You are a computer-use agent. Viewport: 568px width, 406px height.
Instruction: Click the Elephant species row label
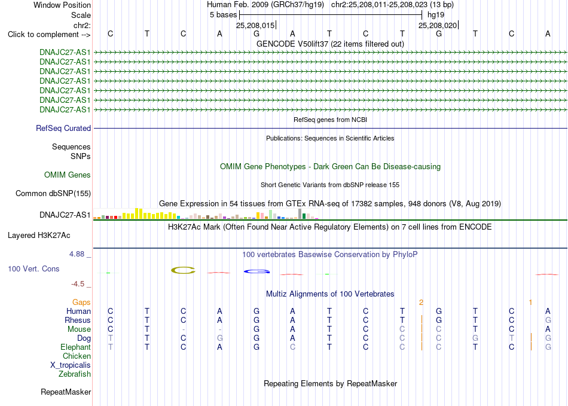click(75, 347)
